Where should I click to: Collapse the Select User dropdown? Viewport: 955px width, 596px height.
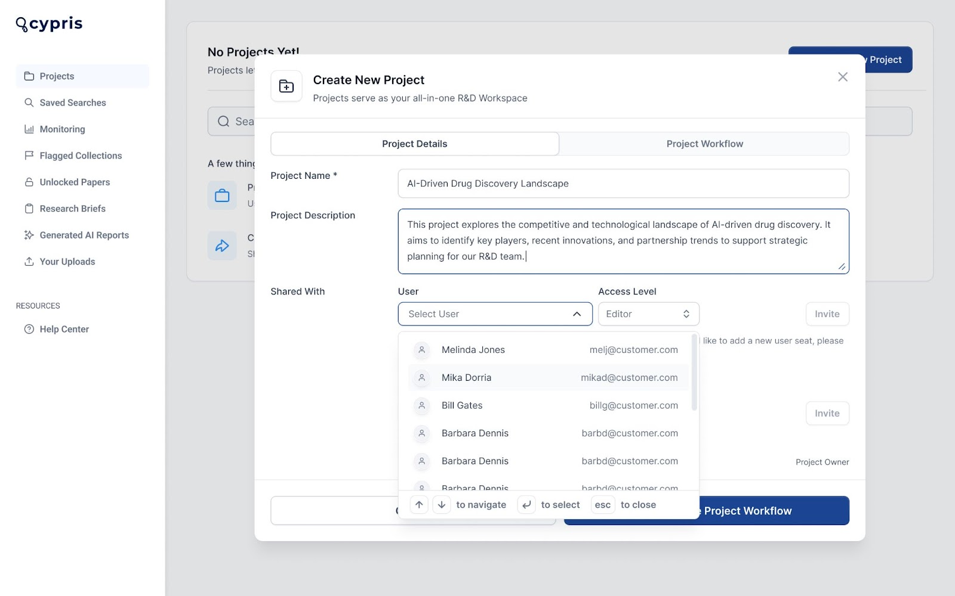pyautogui.click(x=495, y=314)
